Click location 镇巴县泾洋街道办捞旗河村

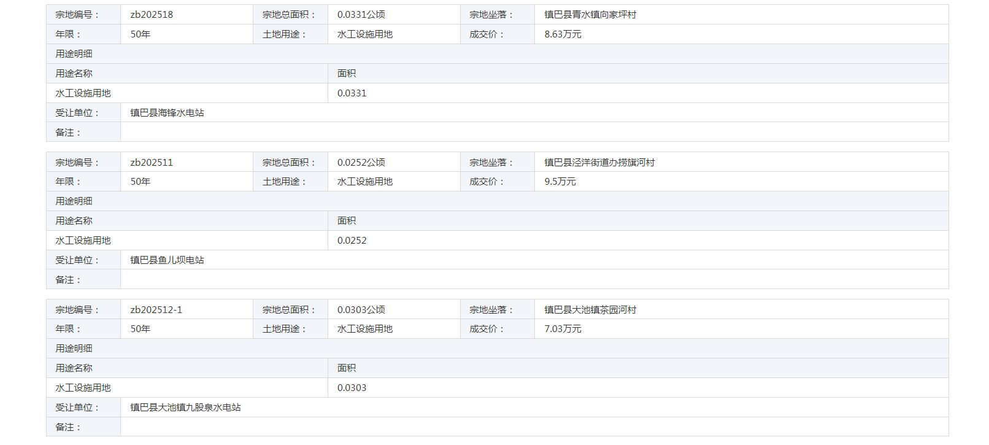(x=599, y=163)
